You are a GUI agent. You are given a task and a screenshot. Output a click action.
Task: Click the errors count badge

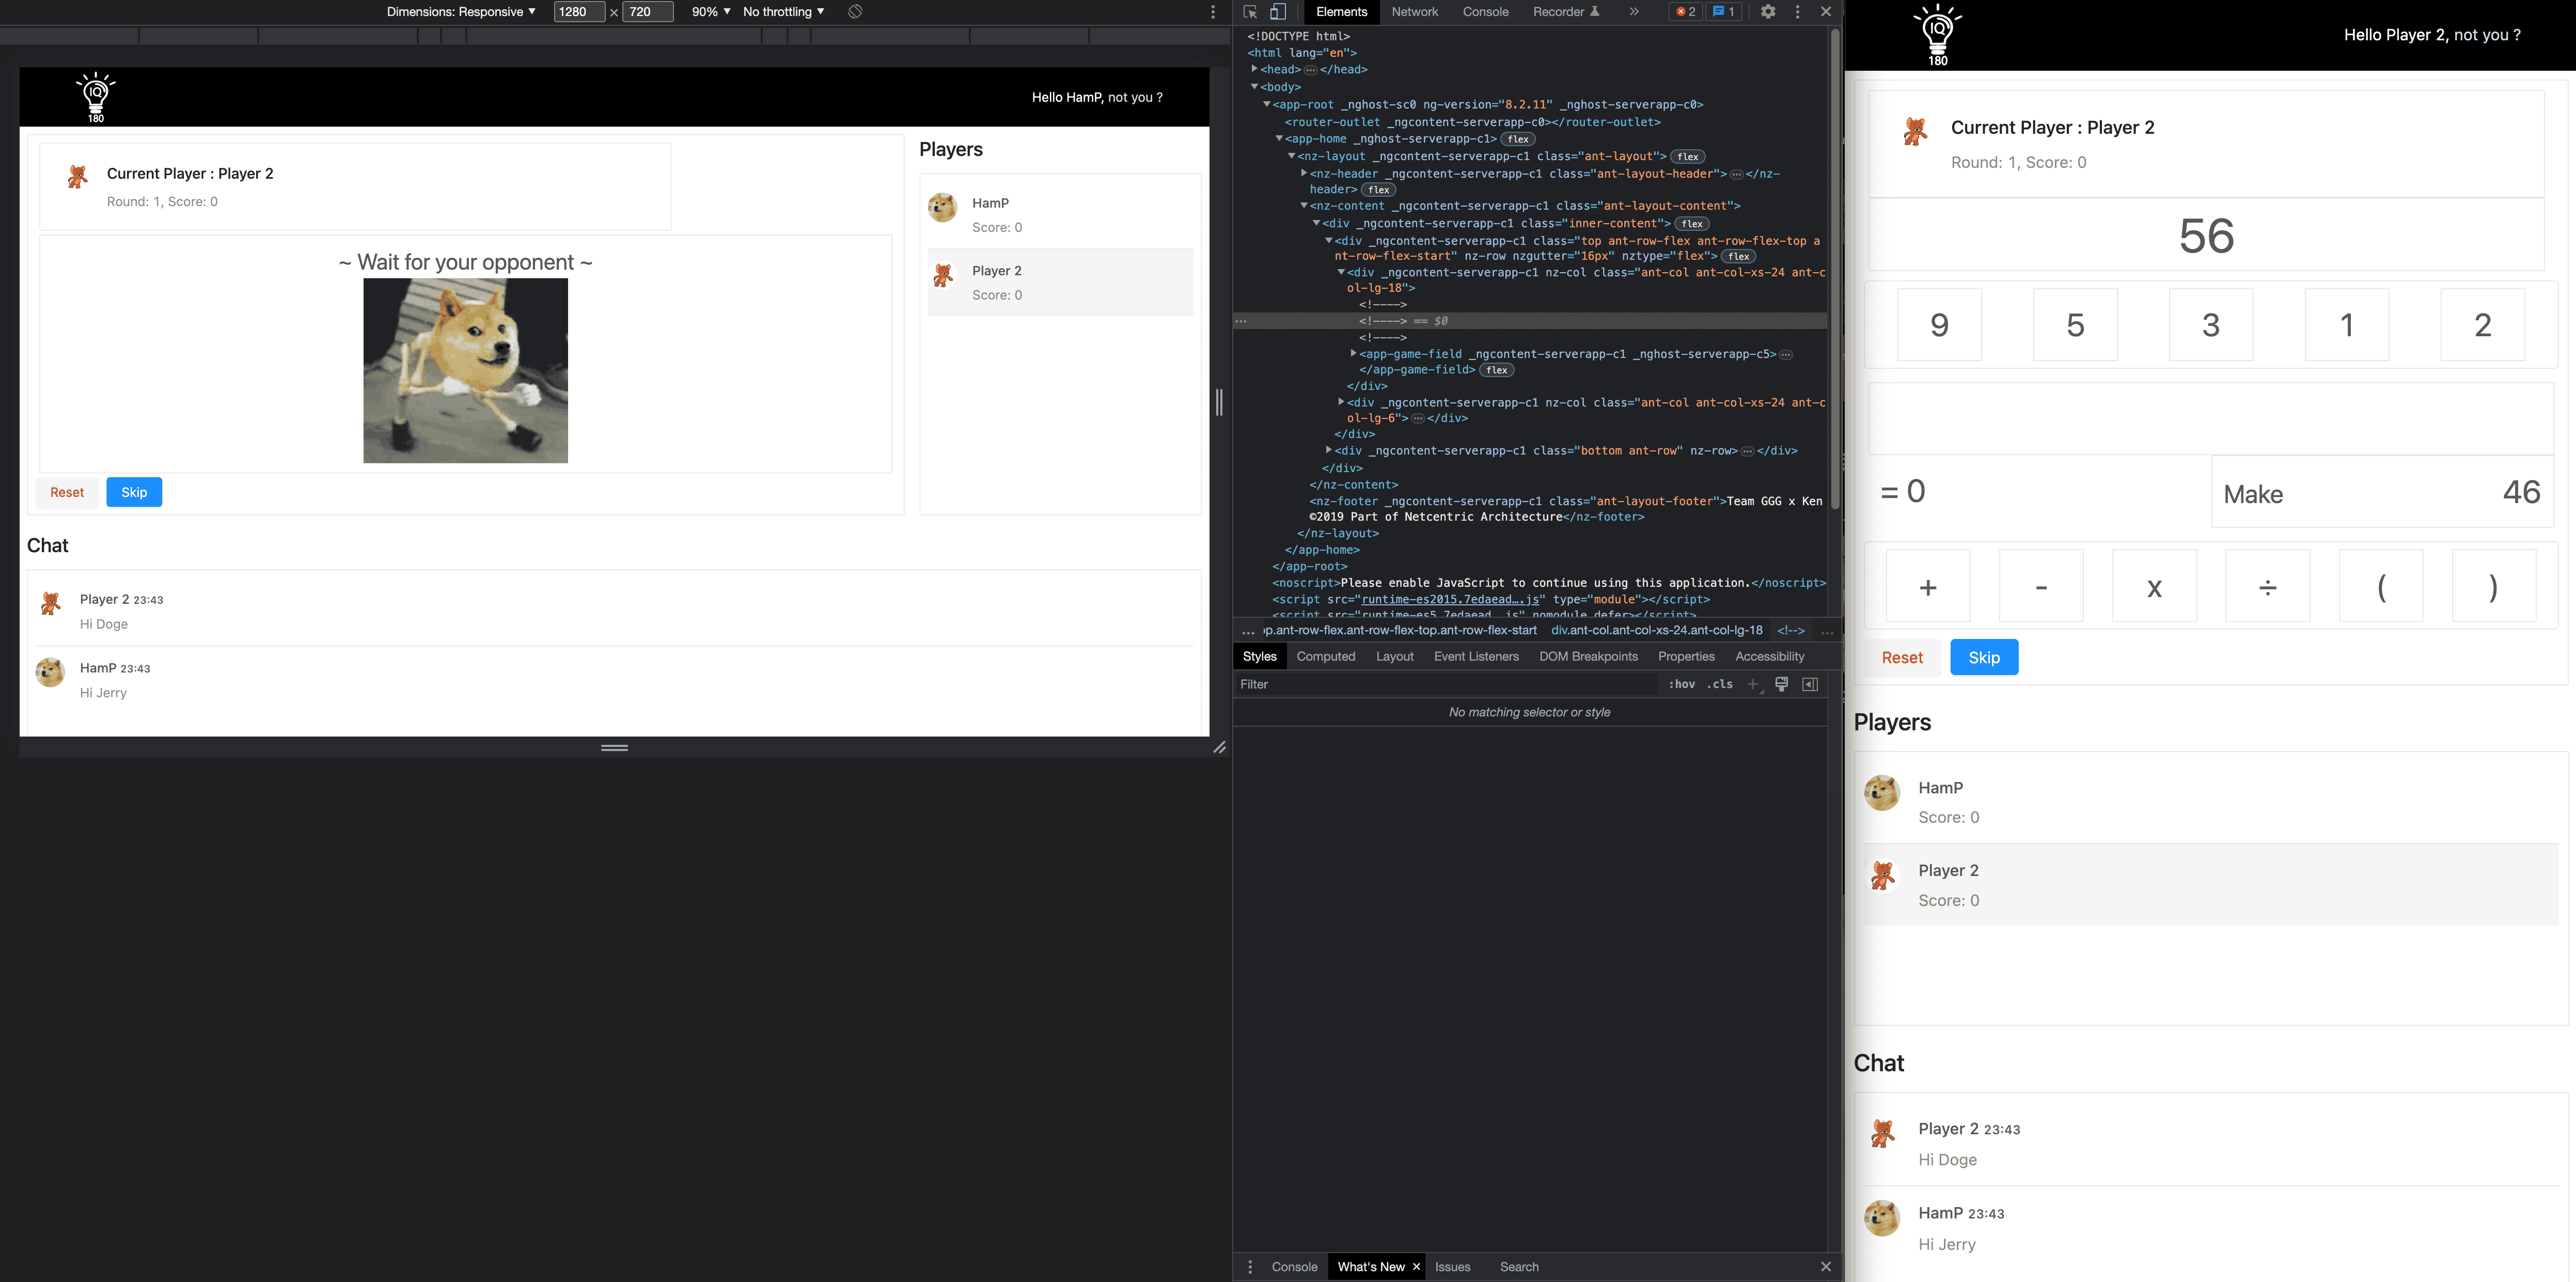pyautogui.click(x=1685, y=12)
